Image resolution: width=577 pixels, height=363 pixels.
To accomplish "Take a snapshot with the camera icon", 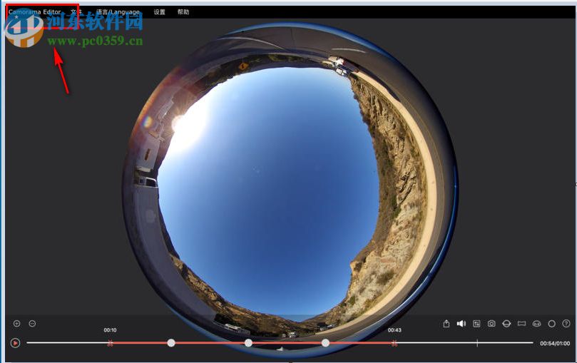I will point(491,324).
